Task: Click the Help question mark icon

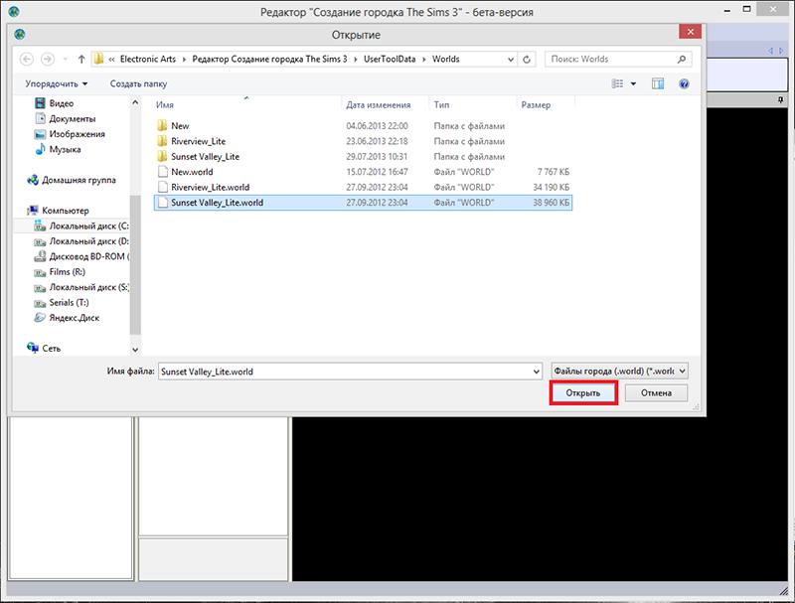Action: tap(684, 84)
